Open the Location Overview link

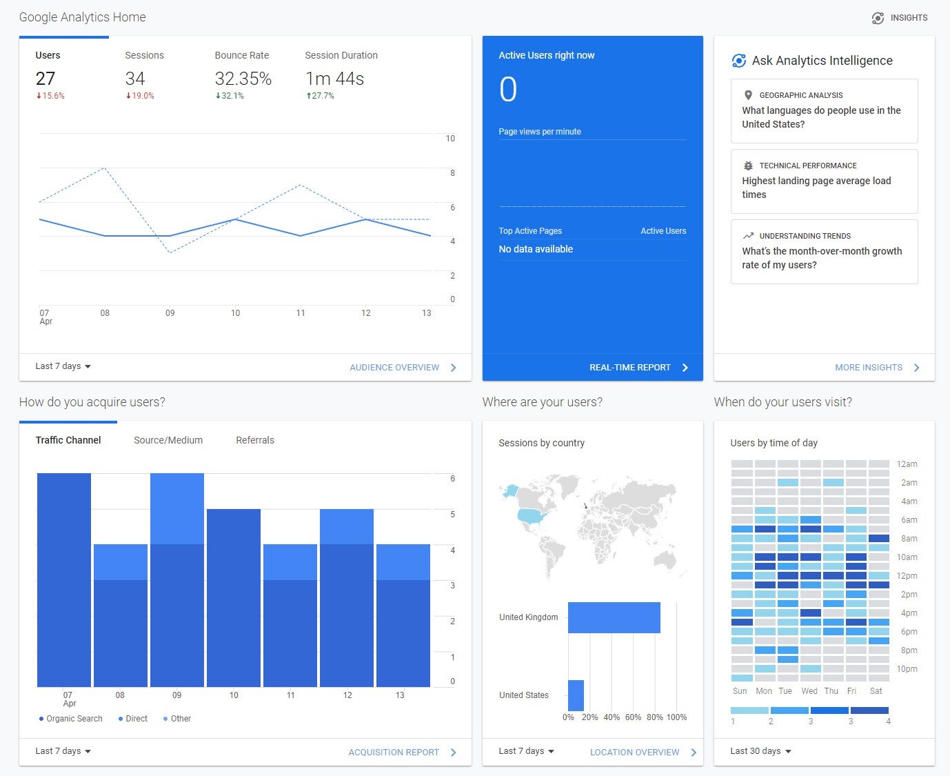(x=634, y=753)
